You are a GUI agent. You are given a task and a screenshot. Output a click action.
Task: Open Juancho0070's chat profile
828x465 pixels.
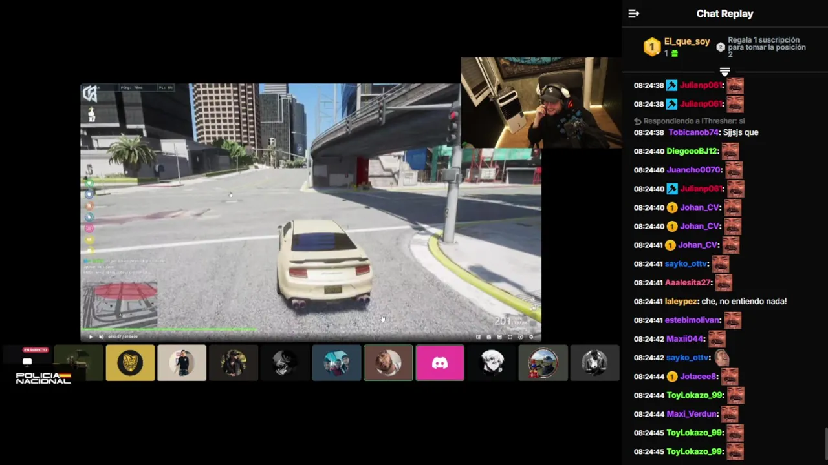693,170
